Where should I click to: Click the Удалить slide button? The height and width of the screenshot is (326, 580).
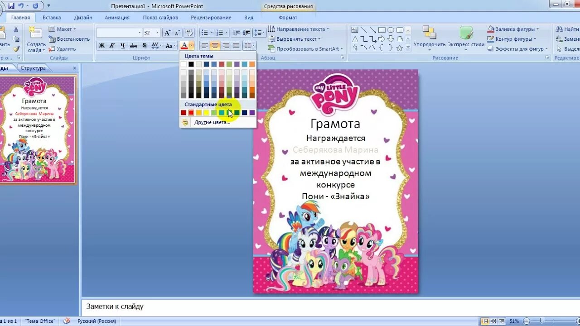[x=63, y=49]
